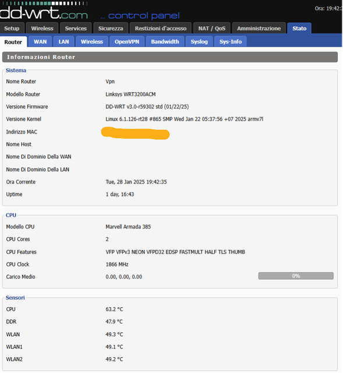Go to the Services tab
The height and width of the screenshot is (373, 343).
coord(76,29)
